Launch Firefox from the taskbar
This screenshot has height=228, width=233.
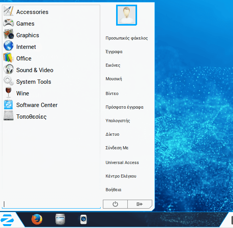tap(37, 219)
